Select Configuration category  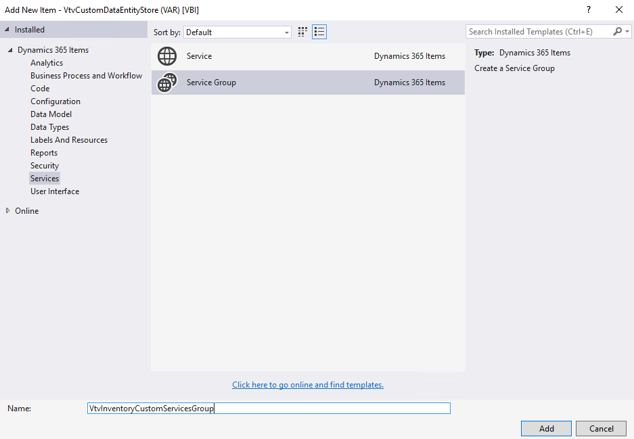(x=55, y=101)
